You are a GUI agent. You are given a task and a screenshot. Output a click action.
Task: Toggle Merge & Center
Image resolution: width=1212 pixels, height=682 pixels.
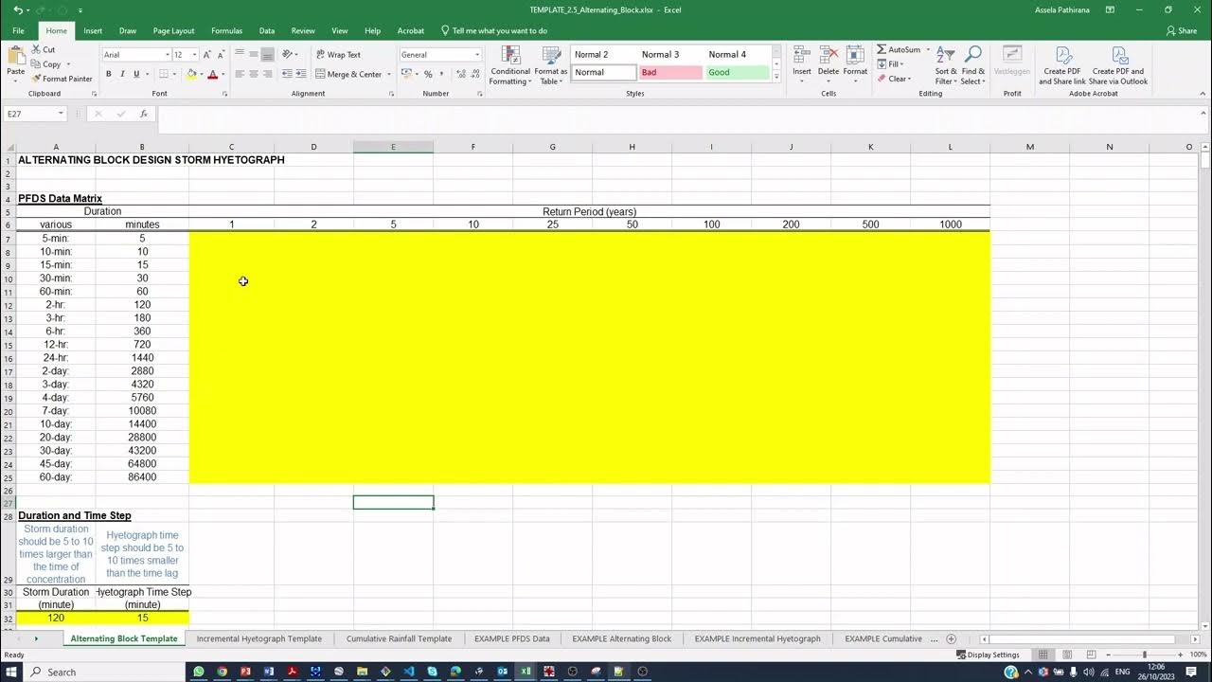click(x=349, y=74)
